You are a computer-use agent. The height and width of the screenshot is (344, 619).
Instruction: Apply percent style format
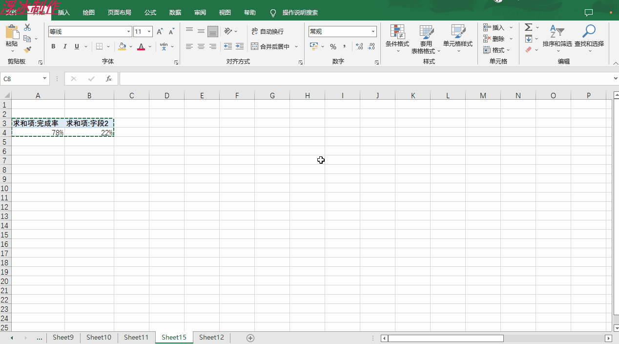pyautogui.click(x=333, y=46)
